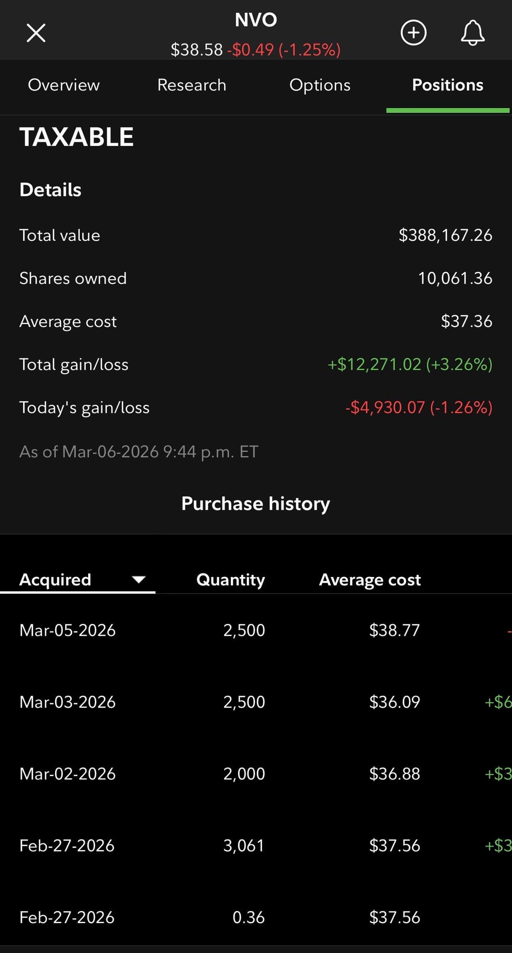Tap the Purchase history heading
The width and height of the screenshot is (512, 953).
click(x=256, y=504)
